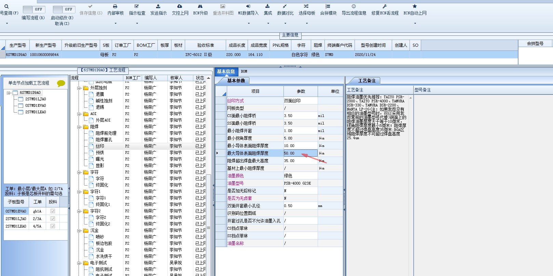Click the document icon beside 碱性蚀刻

[x=91, y=101]
